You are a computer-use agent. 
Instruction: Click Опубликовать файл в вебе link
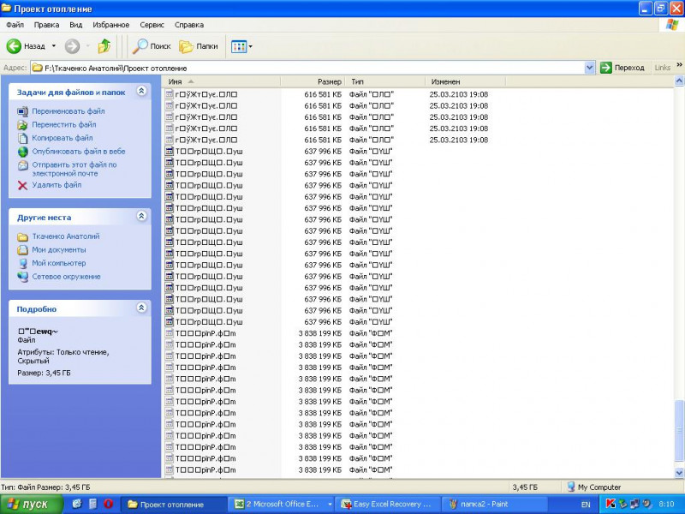[x=79, y=152]
